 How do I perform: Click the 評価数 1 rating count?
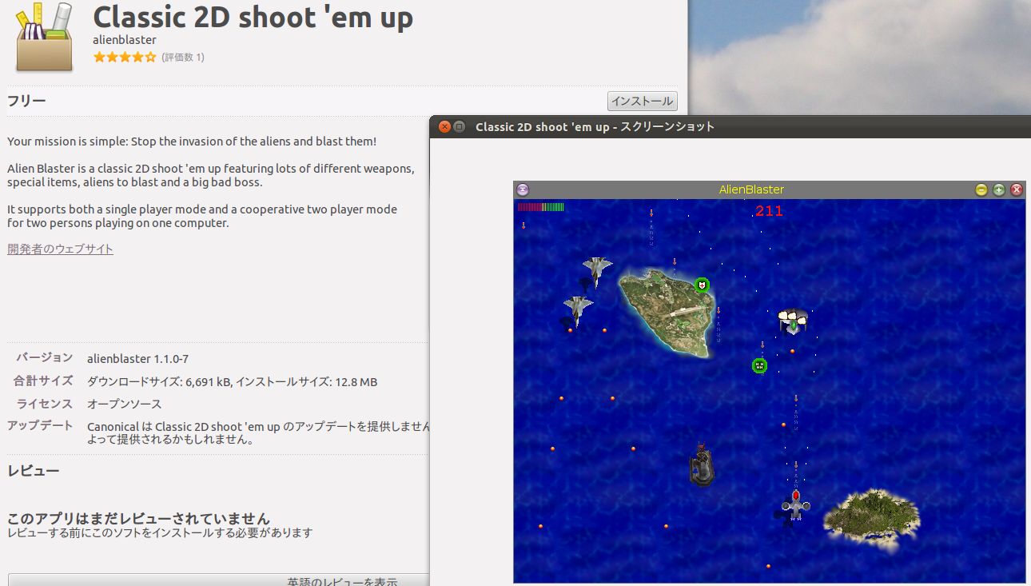coord(183,58)
